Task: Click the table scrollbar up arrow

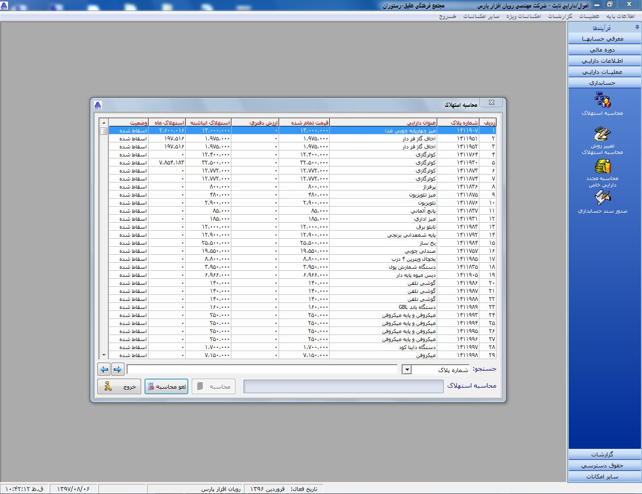Action: point(104,123)
